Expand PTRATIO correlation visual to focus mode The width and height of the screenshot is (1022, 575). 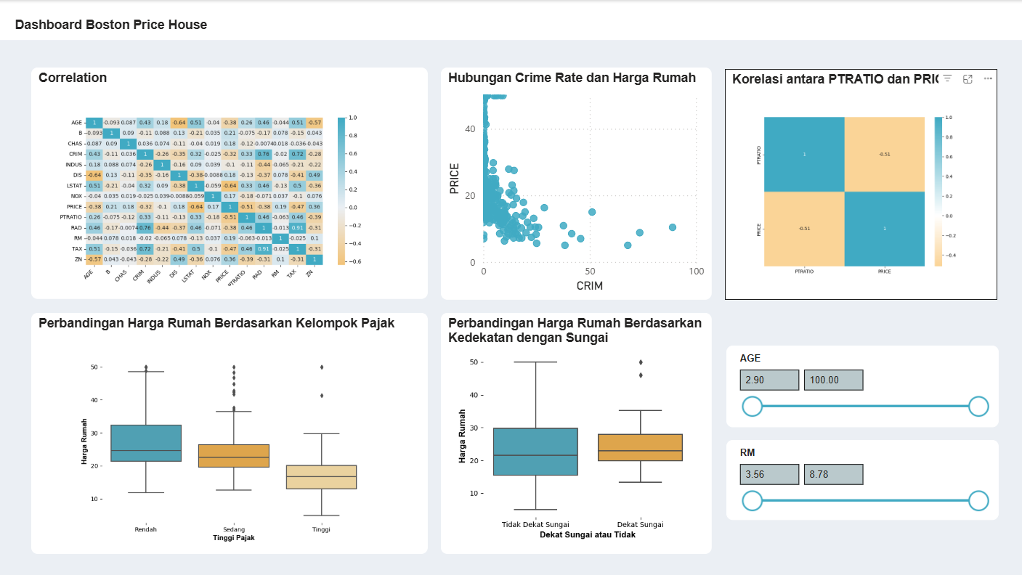pos(968,78)
